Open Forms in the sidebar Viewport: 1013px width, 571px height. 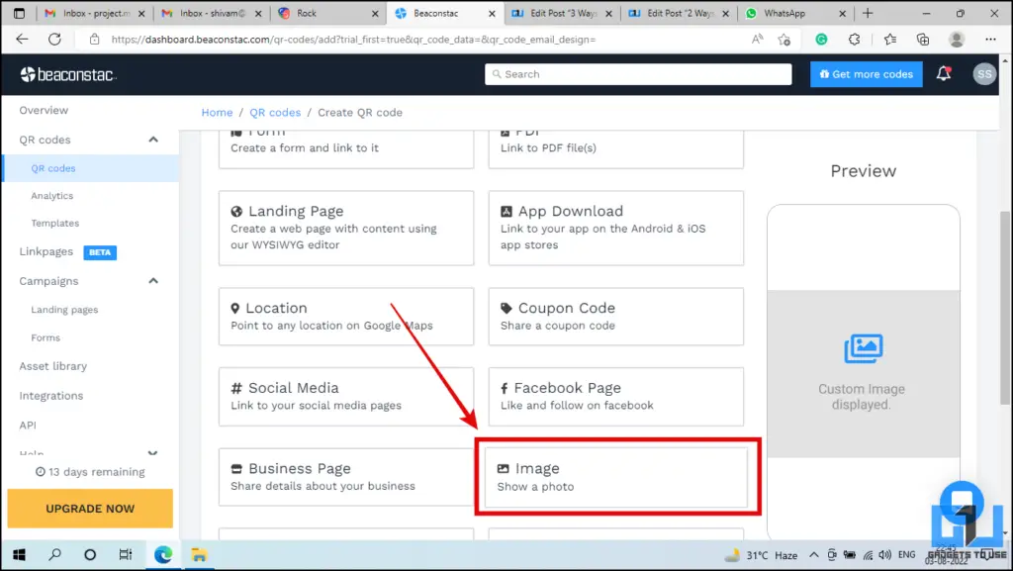pos(46,337)
